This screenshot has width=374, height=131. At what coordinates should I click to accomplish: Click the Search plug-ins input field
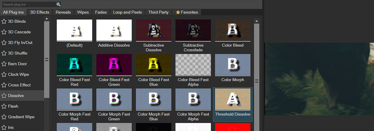click(29, 4)
